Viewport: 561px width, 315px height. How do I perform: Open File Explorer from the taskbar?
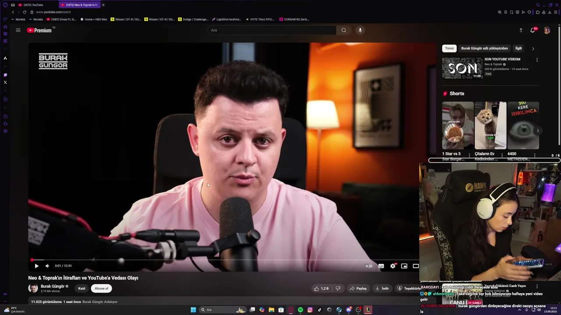pyautogui.click(x=271, y=310)
